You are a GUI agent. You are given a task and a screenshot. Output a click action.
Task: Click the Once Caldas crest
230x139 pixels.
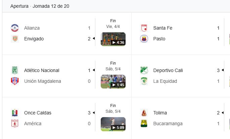(15, 113)
